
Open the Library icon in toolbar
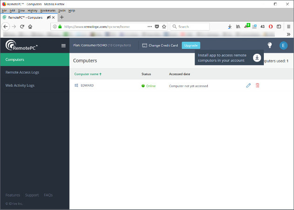pos(238,27)
